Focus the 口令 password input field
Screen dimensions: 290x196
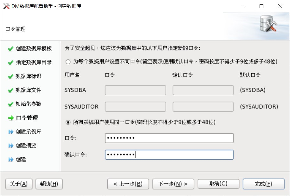(169, 138)
